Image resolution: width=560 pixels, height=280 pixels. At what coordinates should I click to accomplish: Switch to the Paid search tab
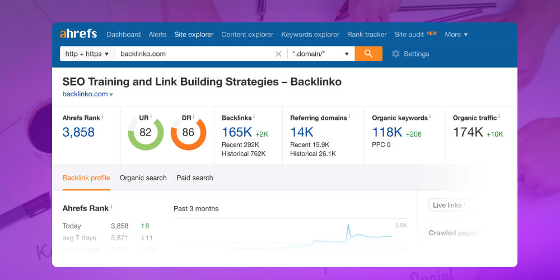click(195, 178)
